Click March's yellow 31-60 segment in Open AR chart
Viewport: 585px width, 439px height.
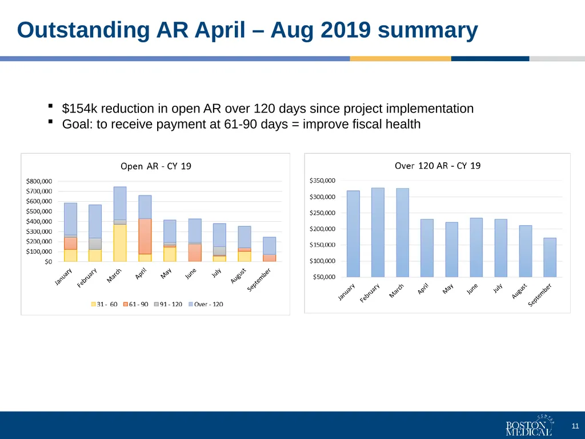pyautogui.click(x=120, y=243)
